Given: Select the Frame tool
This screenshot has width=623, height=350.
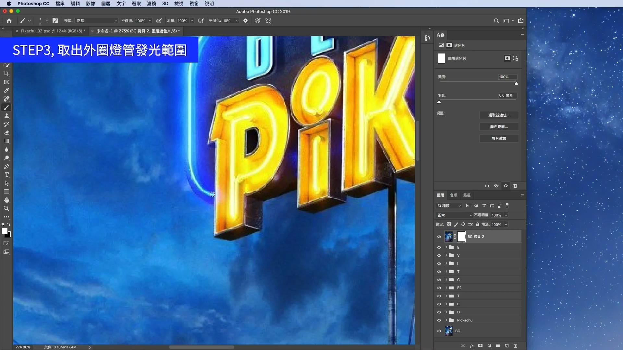Looking at the screenshot, I should pos(6,82).
